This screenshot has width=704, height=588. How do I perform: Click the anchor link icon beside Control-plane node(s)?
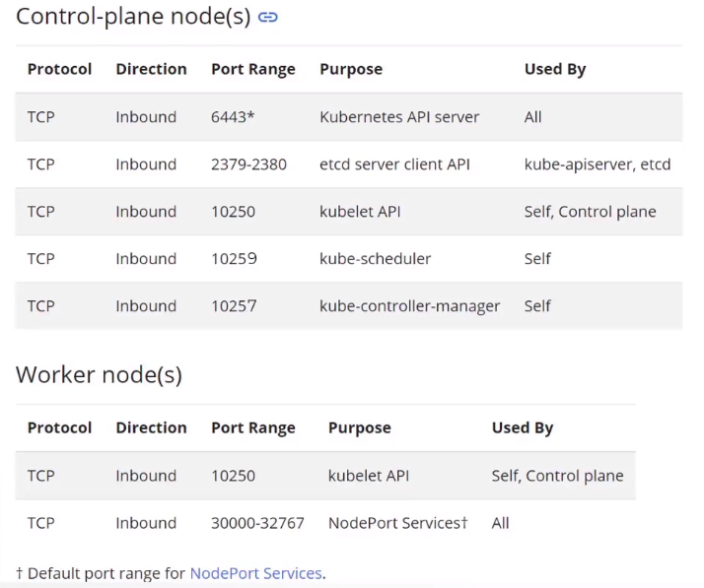[268, 18]
